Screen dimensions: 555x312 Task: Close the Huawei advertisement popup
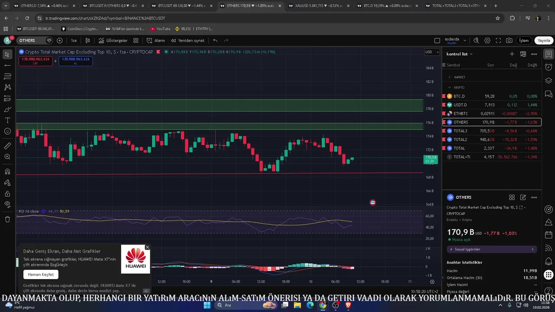click(x=147, y=247)
